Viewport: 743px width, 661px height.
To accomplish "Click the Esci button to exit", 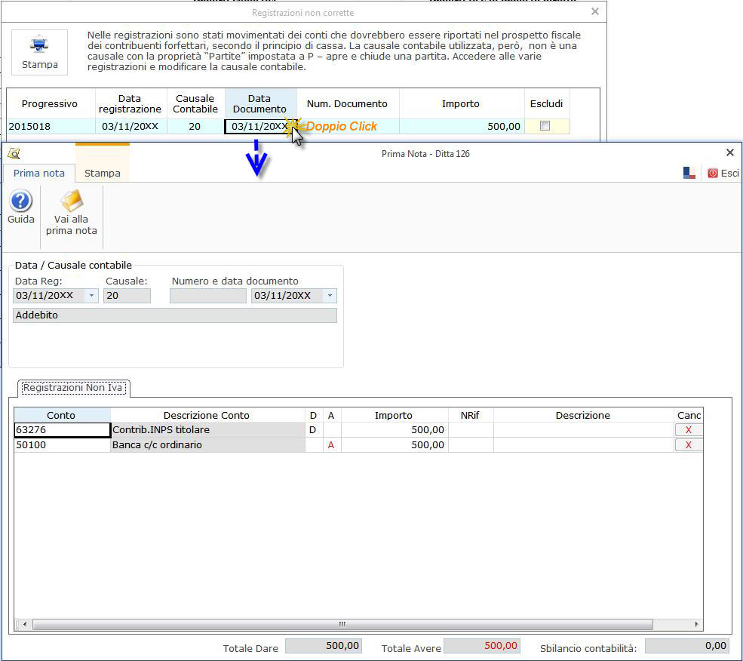I will 722,172.
